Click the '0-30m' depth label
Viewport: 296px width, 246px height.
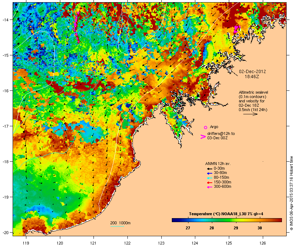(219, 169)
